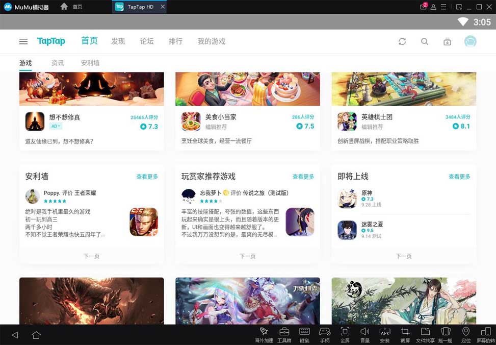Open the download manager icon

[x=447, y=41]
